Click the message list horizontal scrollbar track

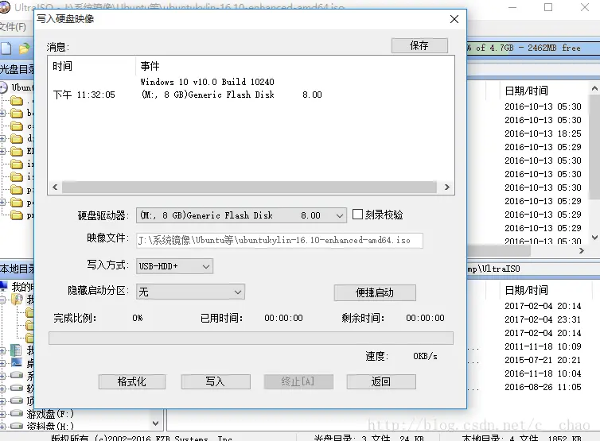click(x=249, y=188)
